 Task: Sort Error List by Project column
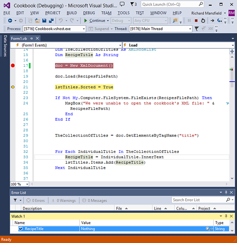215,208
